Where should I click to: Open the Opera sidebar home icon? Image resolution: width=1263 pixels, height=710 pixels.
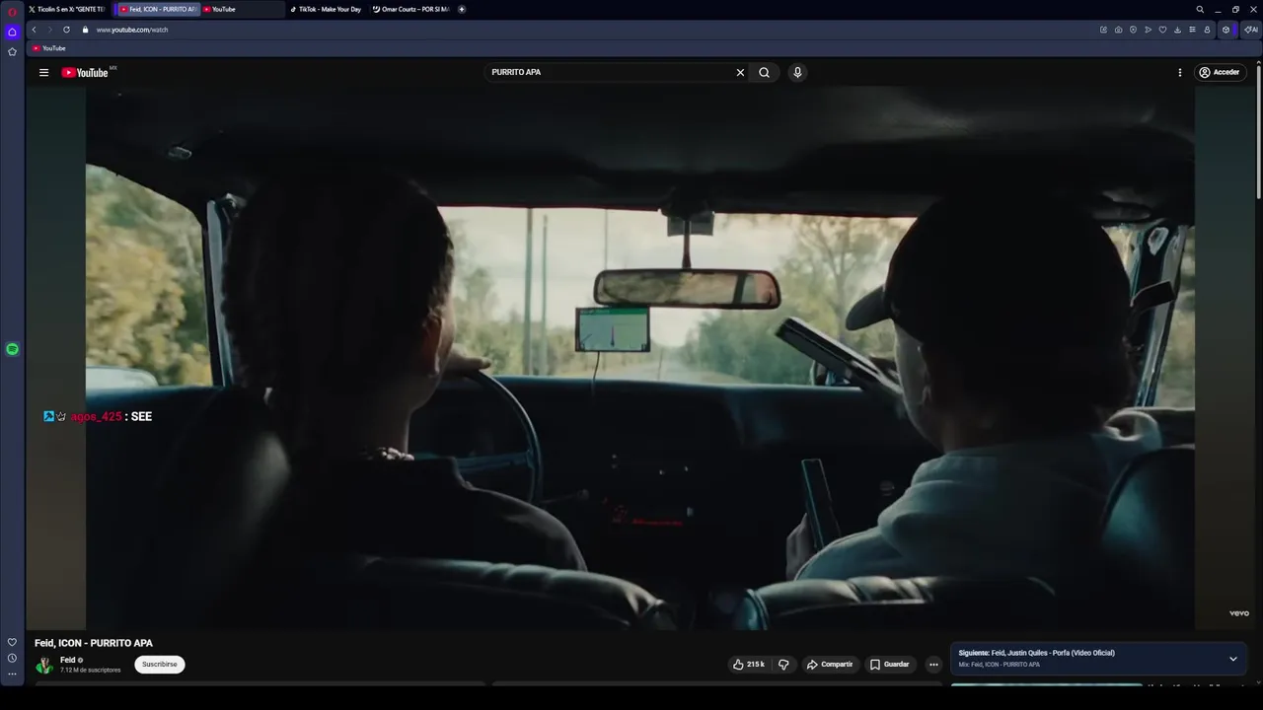tap(12, 32)
